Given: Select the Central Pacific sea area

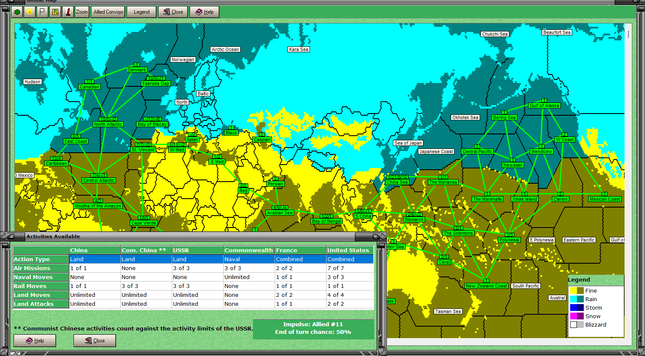Looking at the screenshot, I should [477, 151].
